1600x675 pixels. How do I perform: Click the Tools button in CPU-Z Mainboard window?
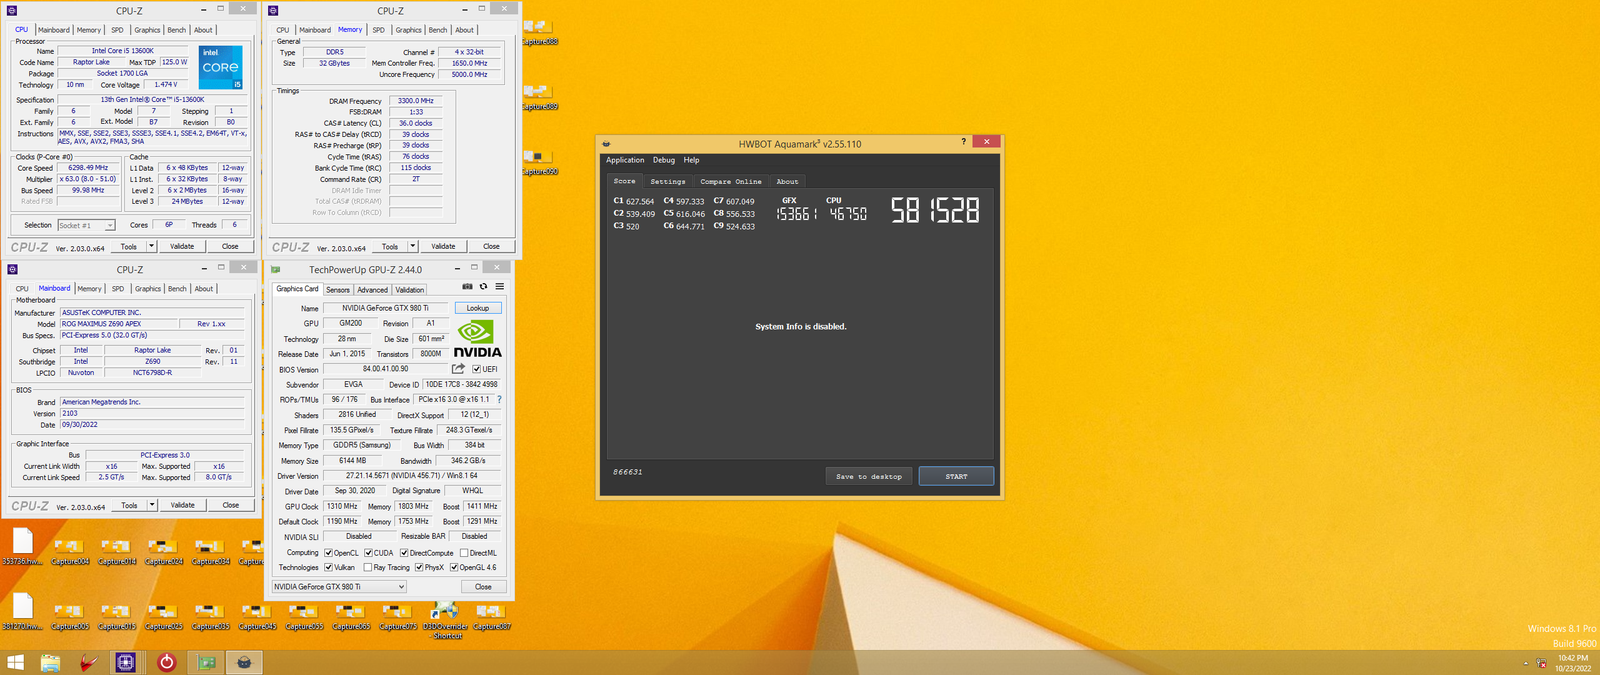pyautogui.click(x=129, y=505)
